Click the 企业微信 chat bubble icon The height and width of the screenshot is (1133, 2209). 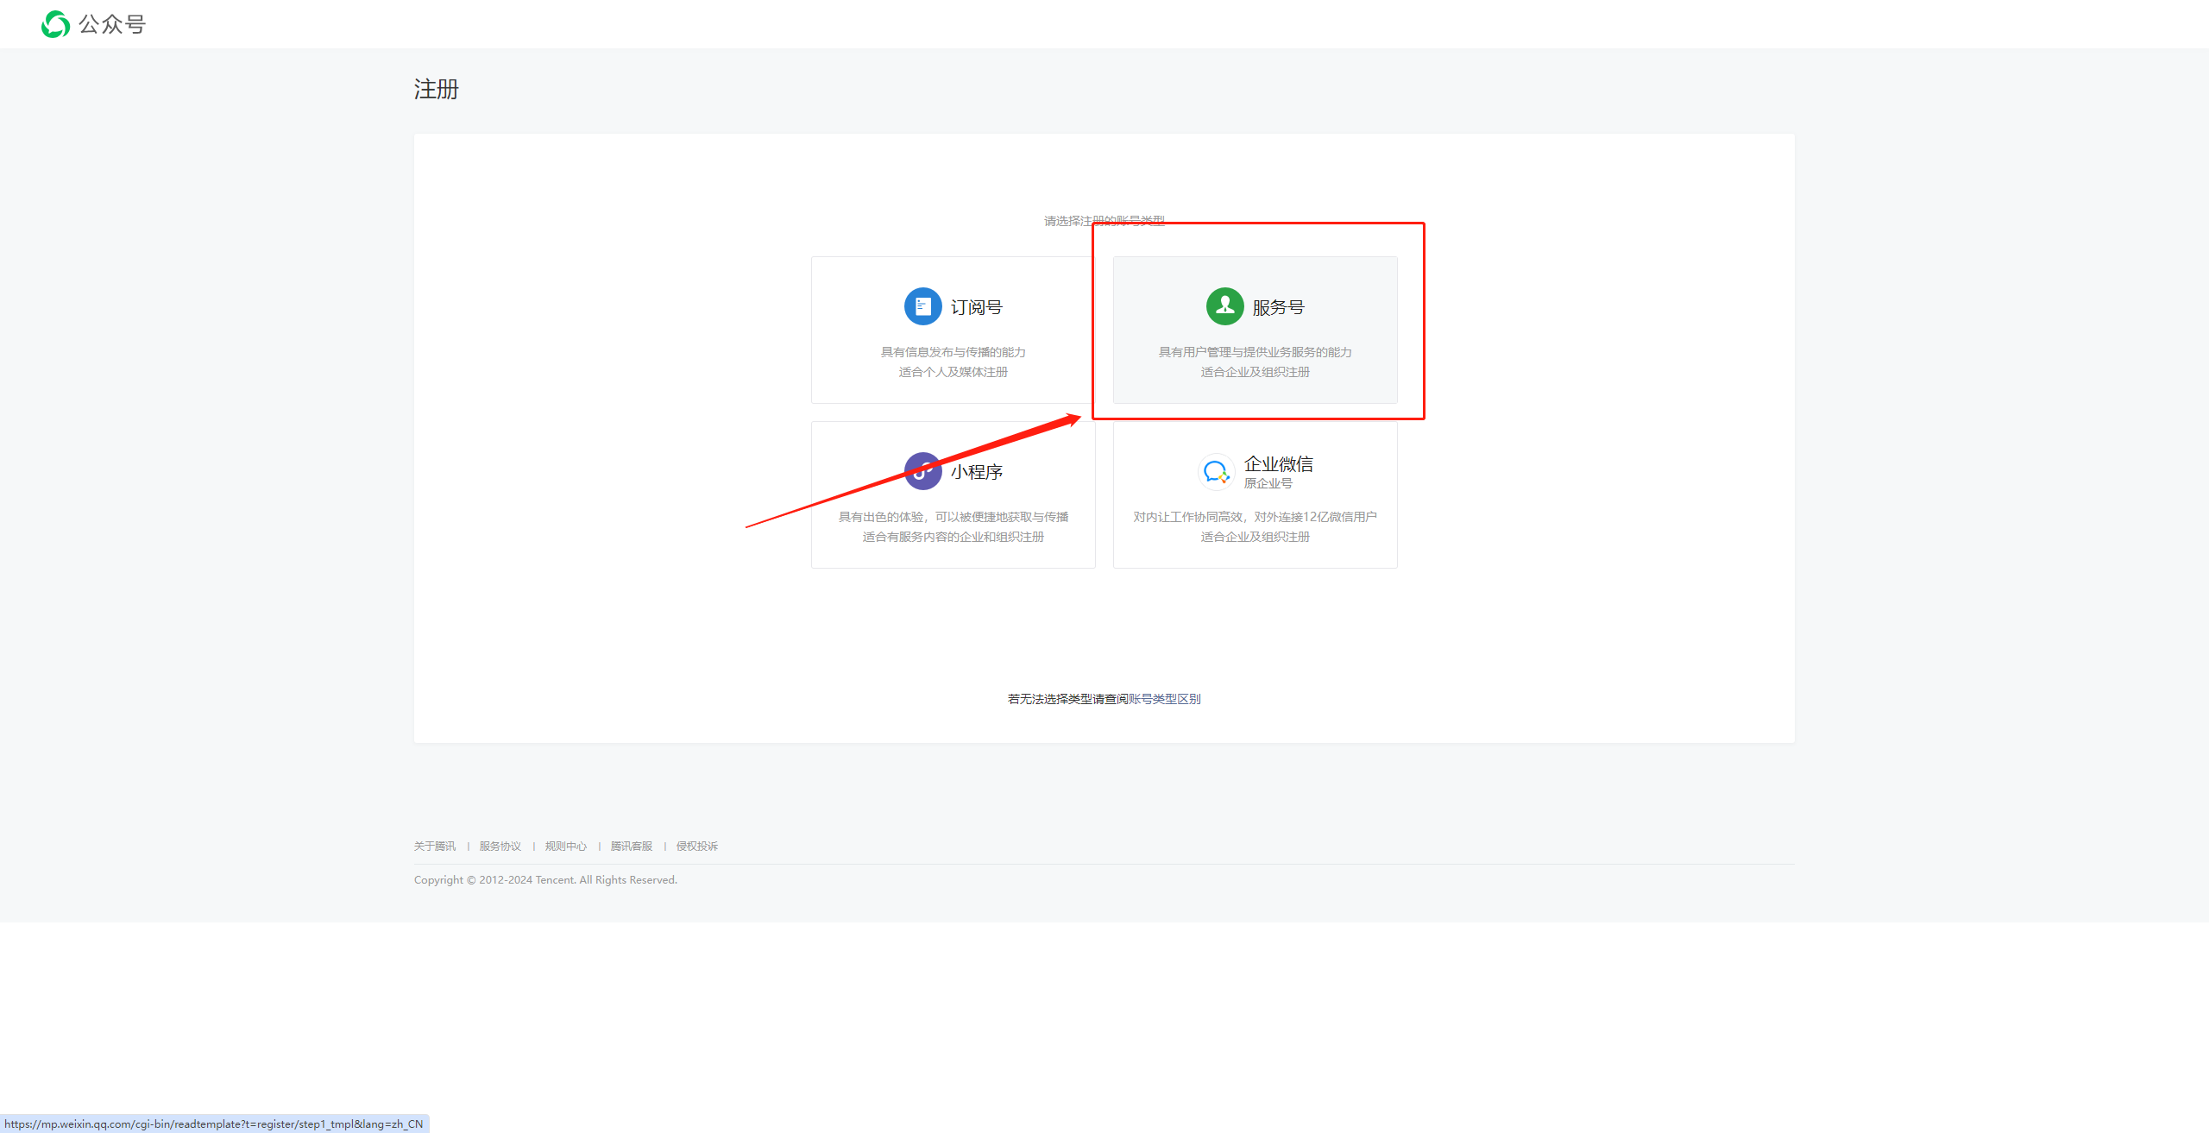1216,472
